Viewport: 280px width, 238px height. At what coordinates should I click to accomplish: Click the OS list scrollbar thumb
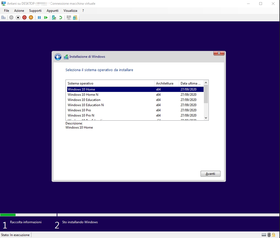[206, 94]
